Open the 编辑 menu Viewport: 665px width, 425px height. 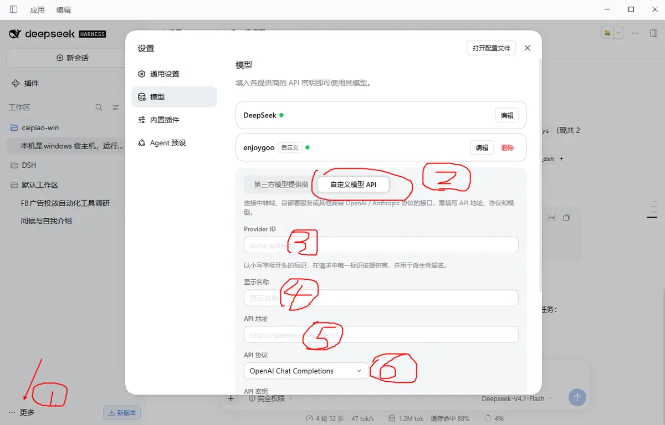tap(64, 10)
